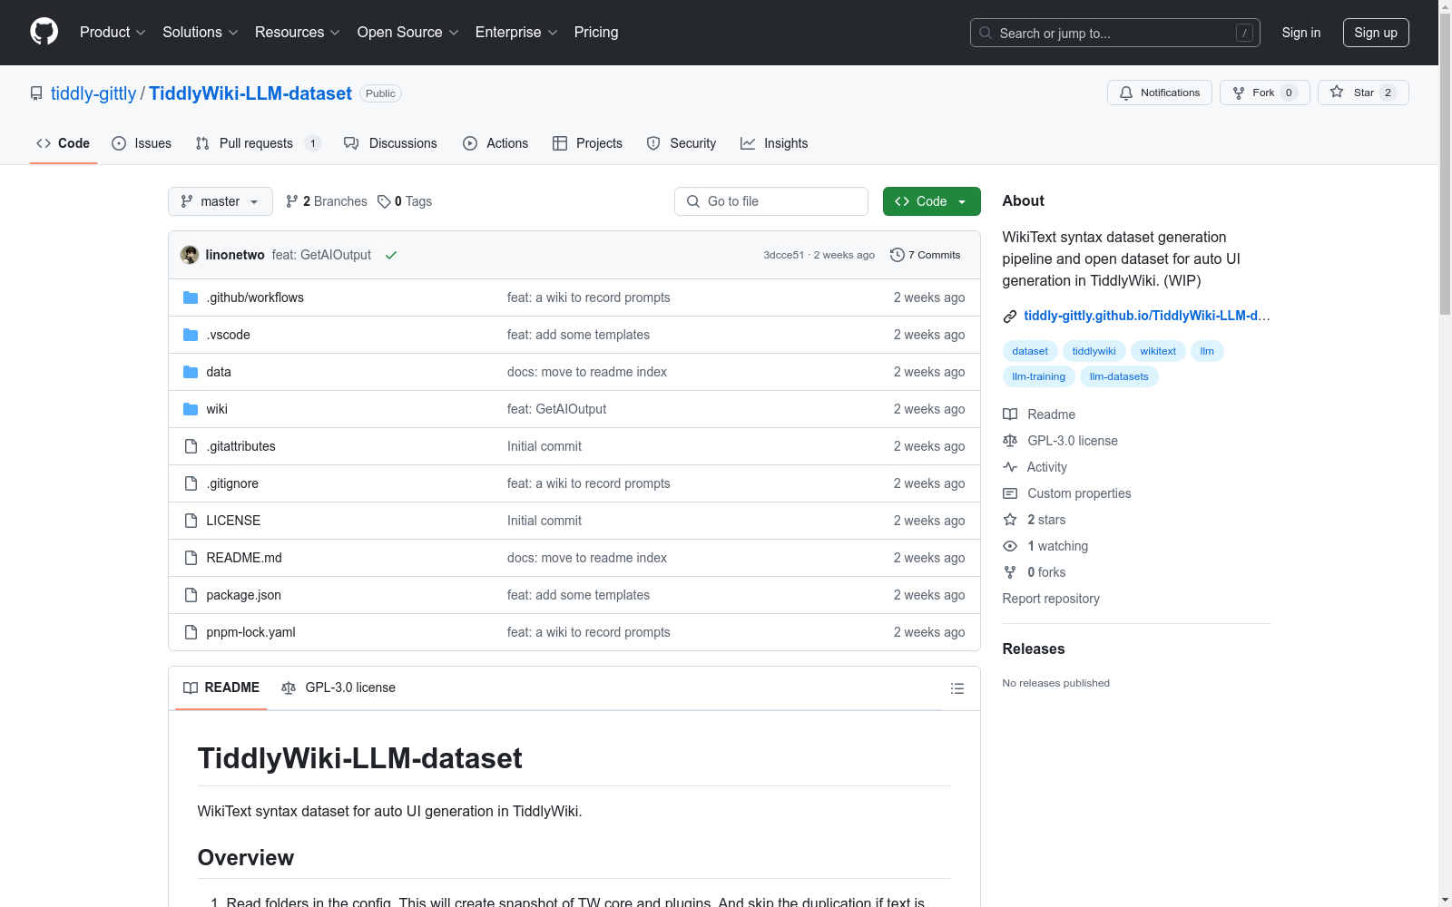The height and width of the screenshot is (907, 1452).
Task: Click the Sign in link
Action: pyautogui.click(x=1301, y=33)
